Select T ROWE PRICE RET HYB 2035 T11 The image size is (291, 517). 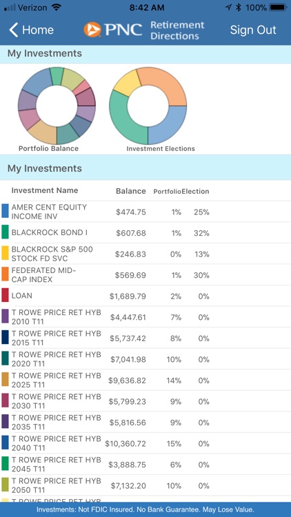[x=56, y=423]
